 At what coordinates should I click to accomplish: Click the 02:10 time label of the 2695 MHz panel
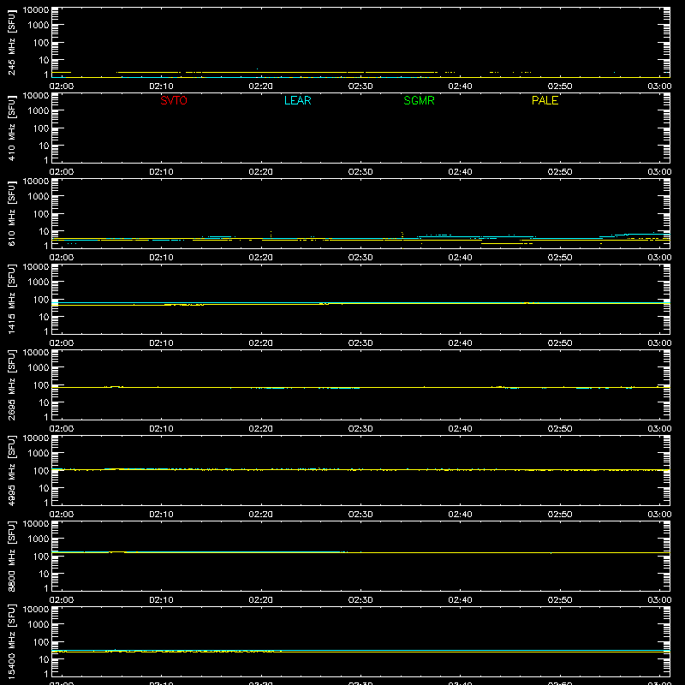point(161,429)
